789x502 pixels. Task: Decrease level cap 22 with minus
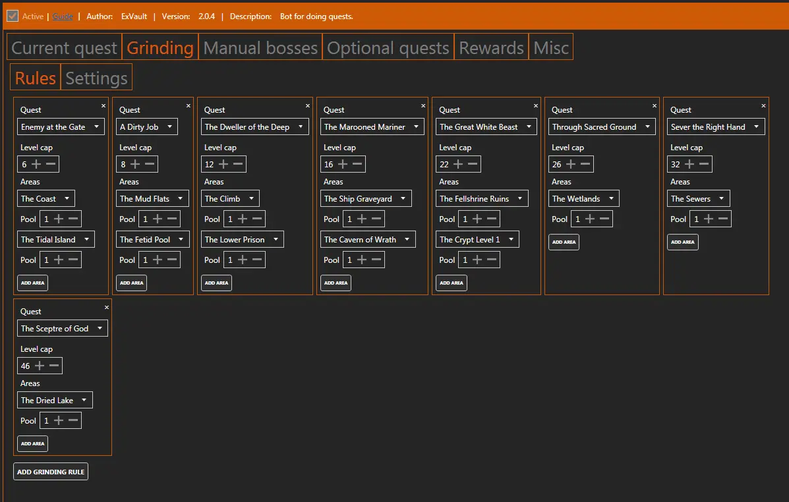click(473, 164)
